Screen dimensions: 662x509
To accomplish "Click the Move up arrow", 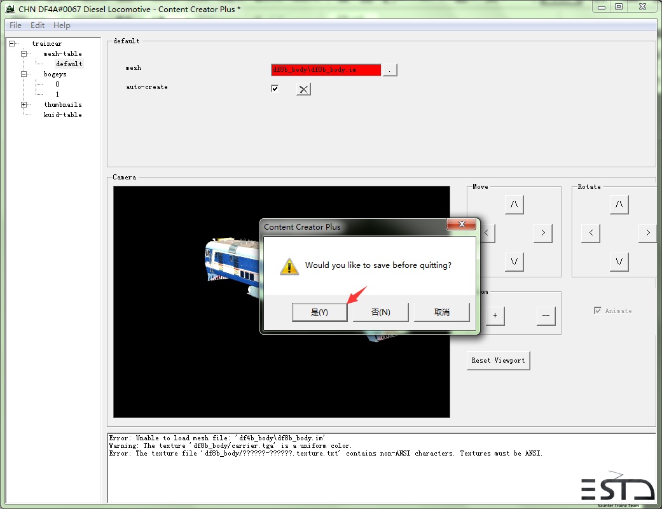I will point(514,204).
